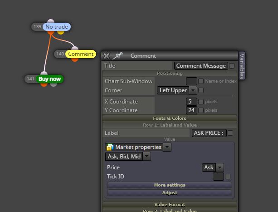The image size is (278, 212).
Task: Open the Variables side tab
Action: pyautogui.click(x=242, y=66)
